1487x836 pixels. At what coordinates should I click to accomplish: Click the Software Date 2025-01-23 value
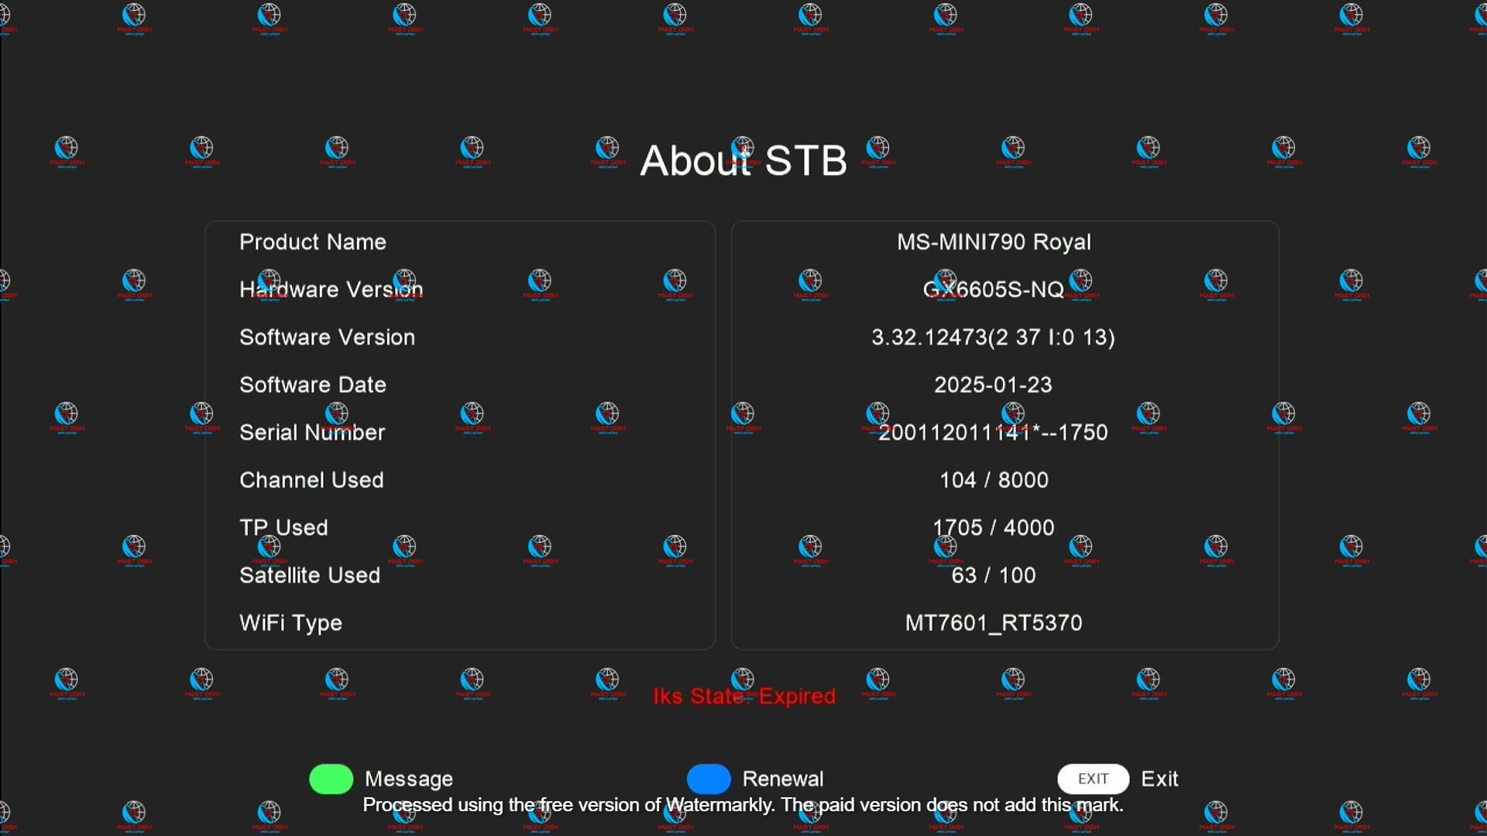[994, 385]
